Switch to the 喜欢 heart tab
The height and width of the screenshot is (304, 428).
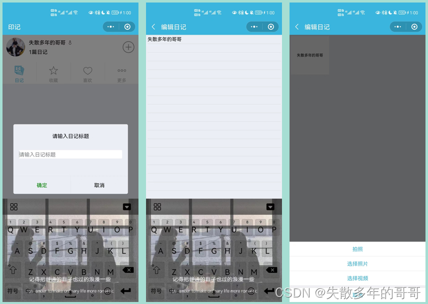coord(88,74)
